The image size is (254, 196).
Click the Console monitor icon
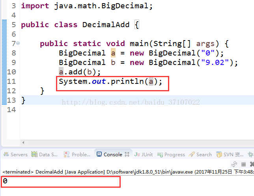pyautogui.click(x=99, y=154)
